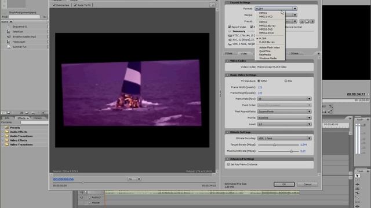Click the Tools panel flyout menu arrow

[x=368, y=171]
